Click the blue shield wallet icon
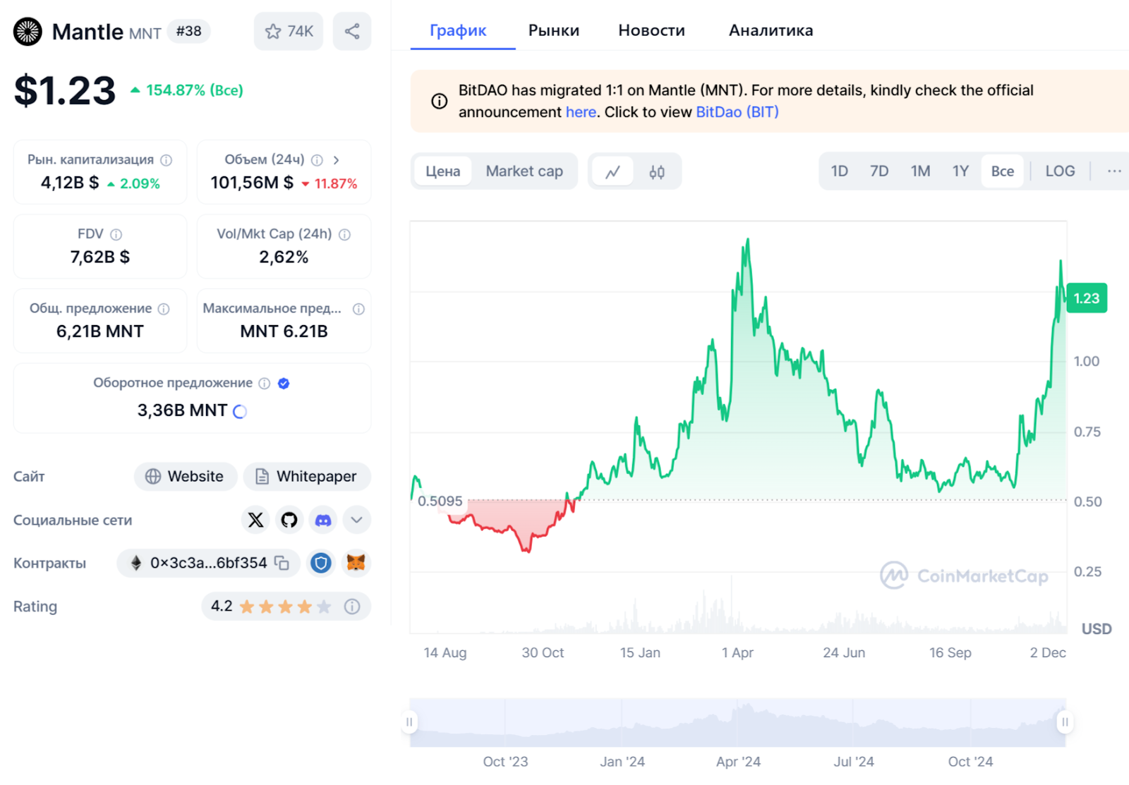The width and height of the screenshot is (1129, 785). (x=321, y=563)
